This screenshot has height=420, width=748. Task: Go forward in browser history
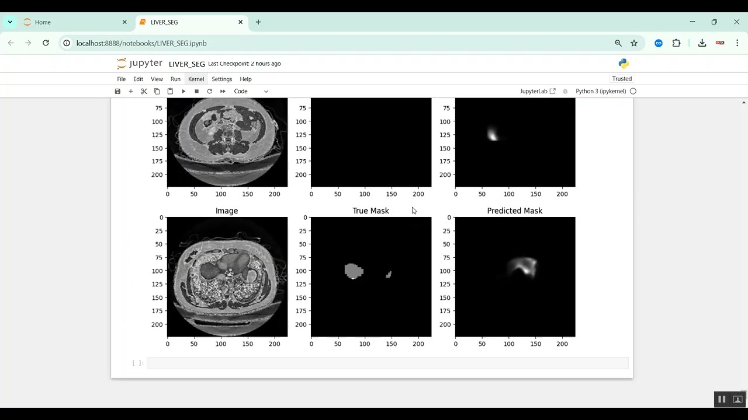click(28, 43)
